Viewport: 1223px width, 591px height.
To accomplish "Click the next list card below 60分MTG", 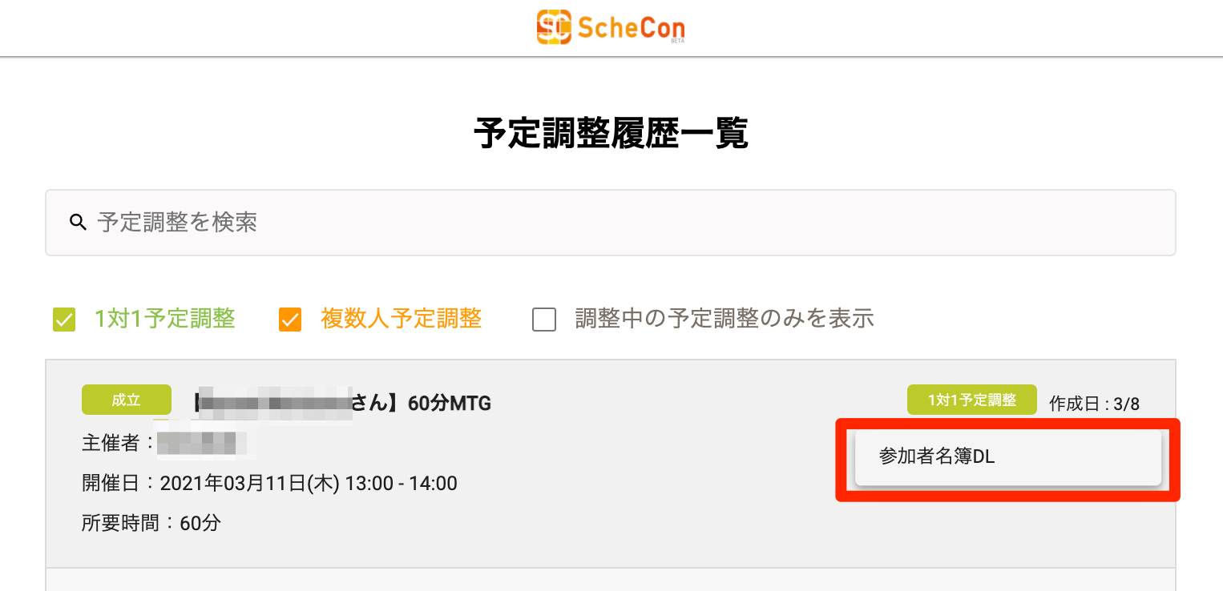I will pos(609,580).
